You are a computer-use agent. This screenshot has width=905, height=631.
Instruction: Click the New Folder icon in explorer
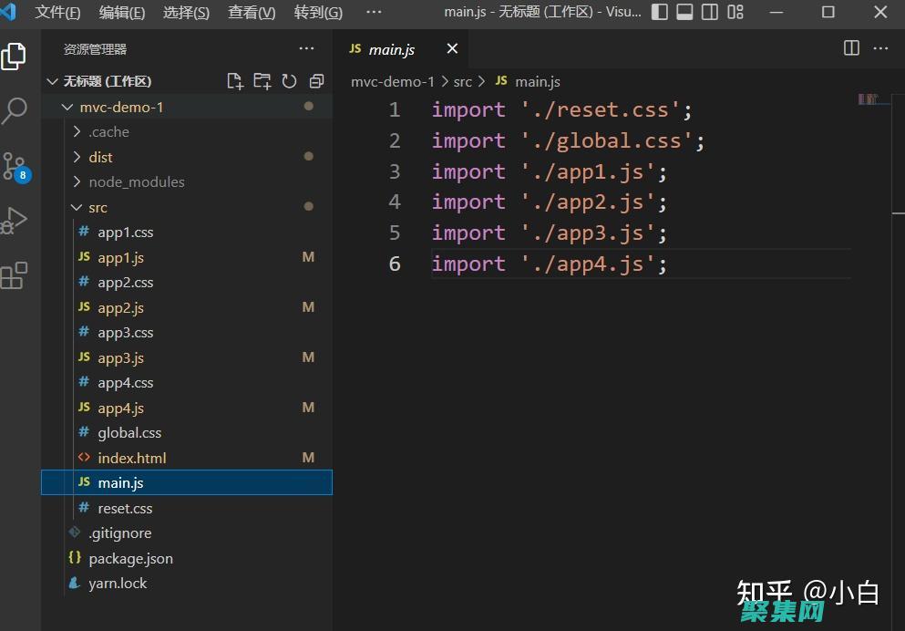pyautogui.click(x=262, y=81)
